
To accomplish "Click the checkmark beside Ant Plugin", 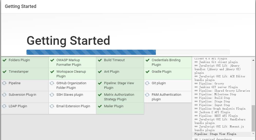I will 100,72.
